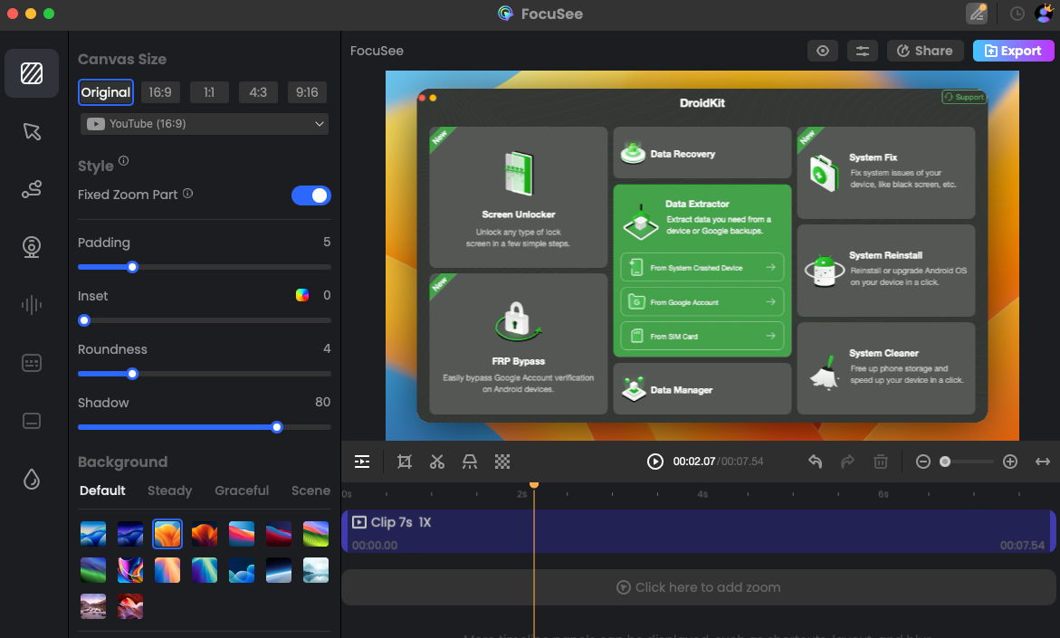1060x638 pixels.
Task: Click here to add zoom track
Action: [x=698, y=587]
